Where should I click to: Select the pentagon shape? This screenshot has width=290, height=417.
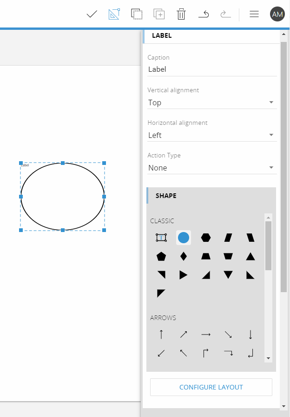coord(161,257)
